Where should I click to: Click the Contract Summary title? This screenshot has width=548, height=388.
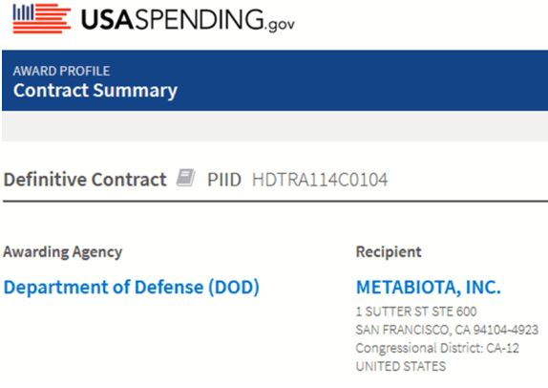point(95,90)
